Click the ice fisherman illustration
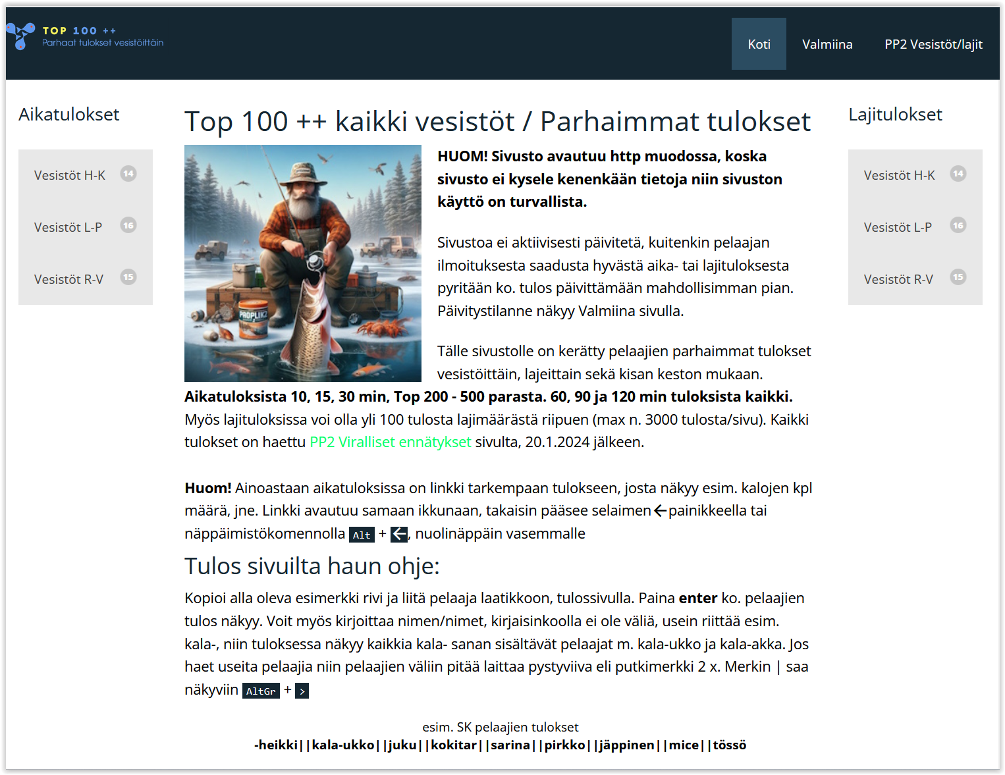Image resolution: width=1005 pixels, height=775 pixels. click(303, 263)
